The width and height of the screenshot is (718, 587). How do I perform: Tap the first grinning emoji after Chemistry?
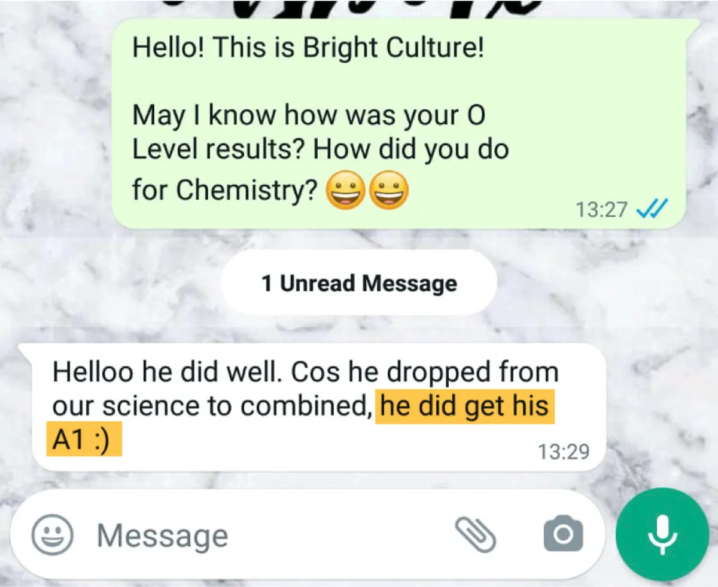345,192
